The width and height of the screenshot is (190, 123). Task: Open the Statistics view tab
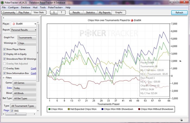point(90,13)
